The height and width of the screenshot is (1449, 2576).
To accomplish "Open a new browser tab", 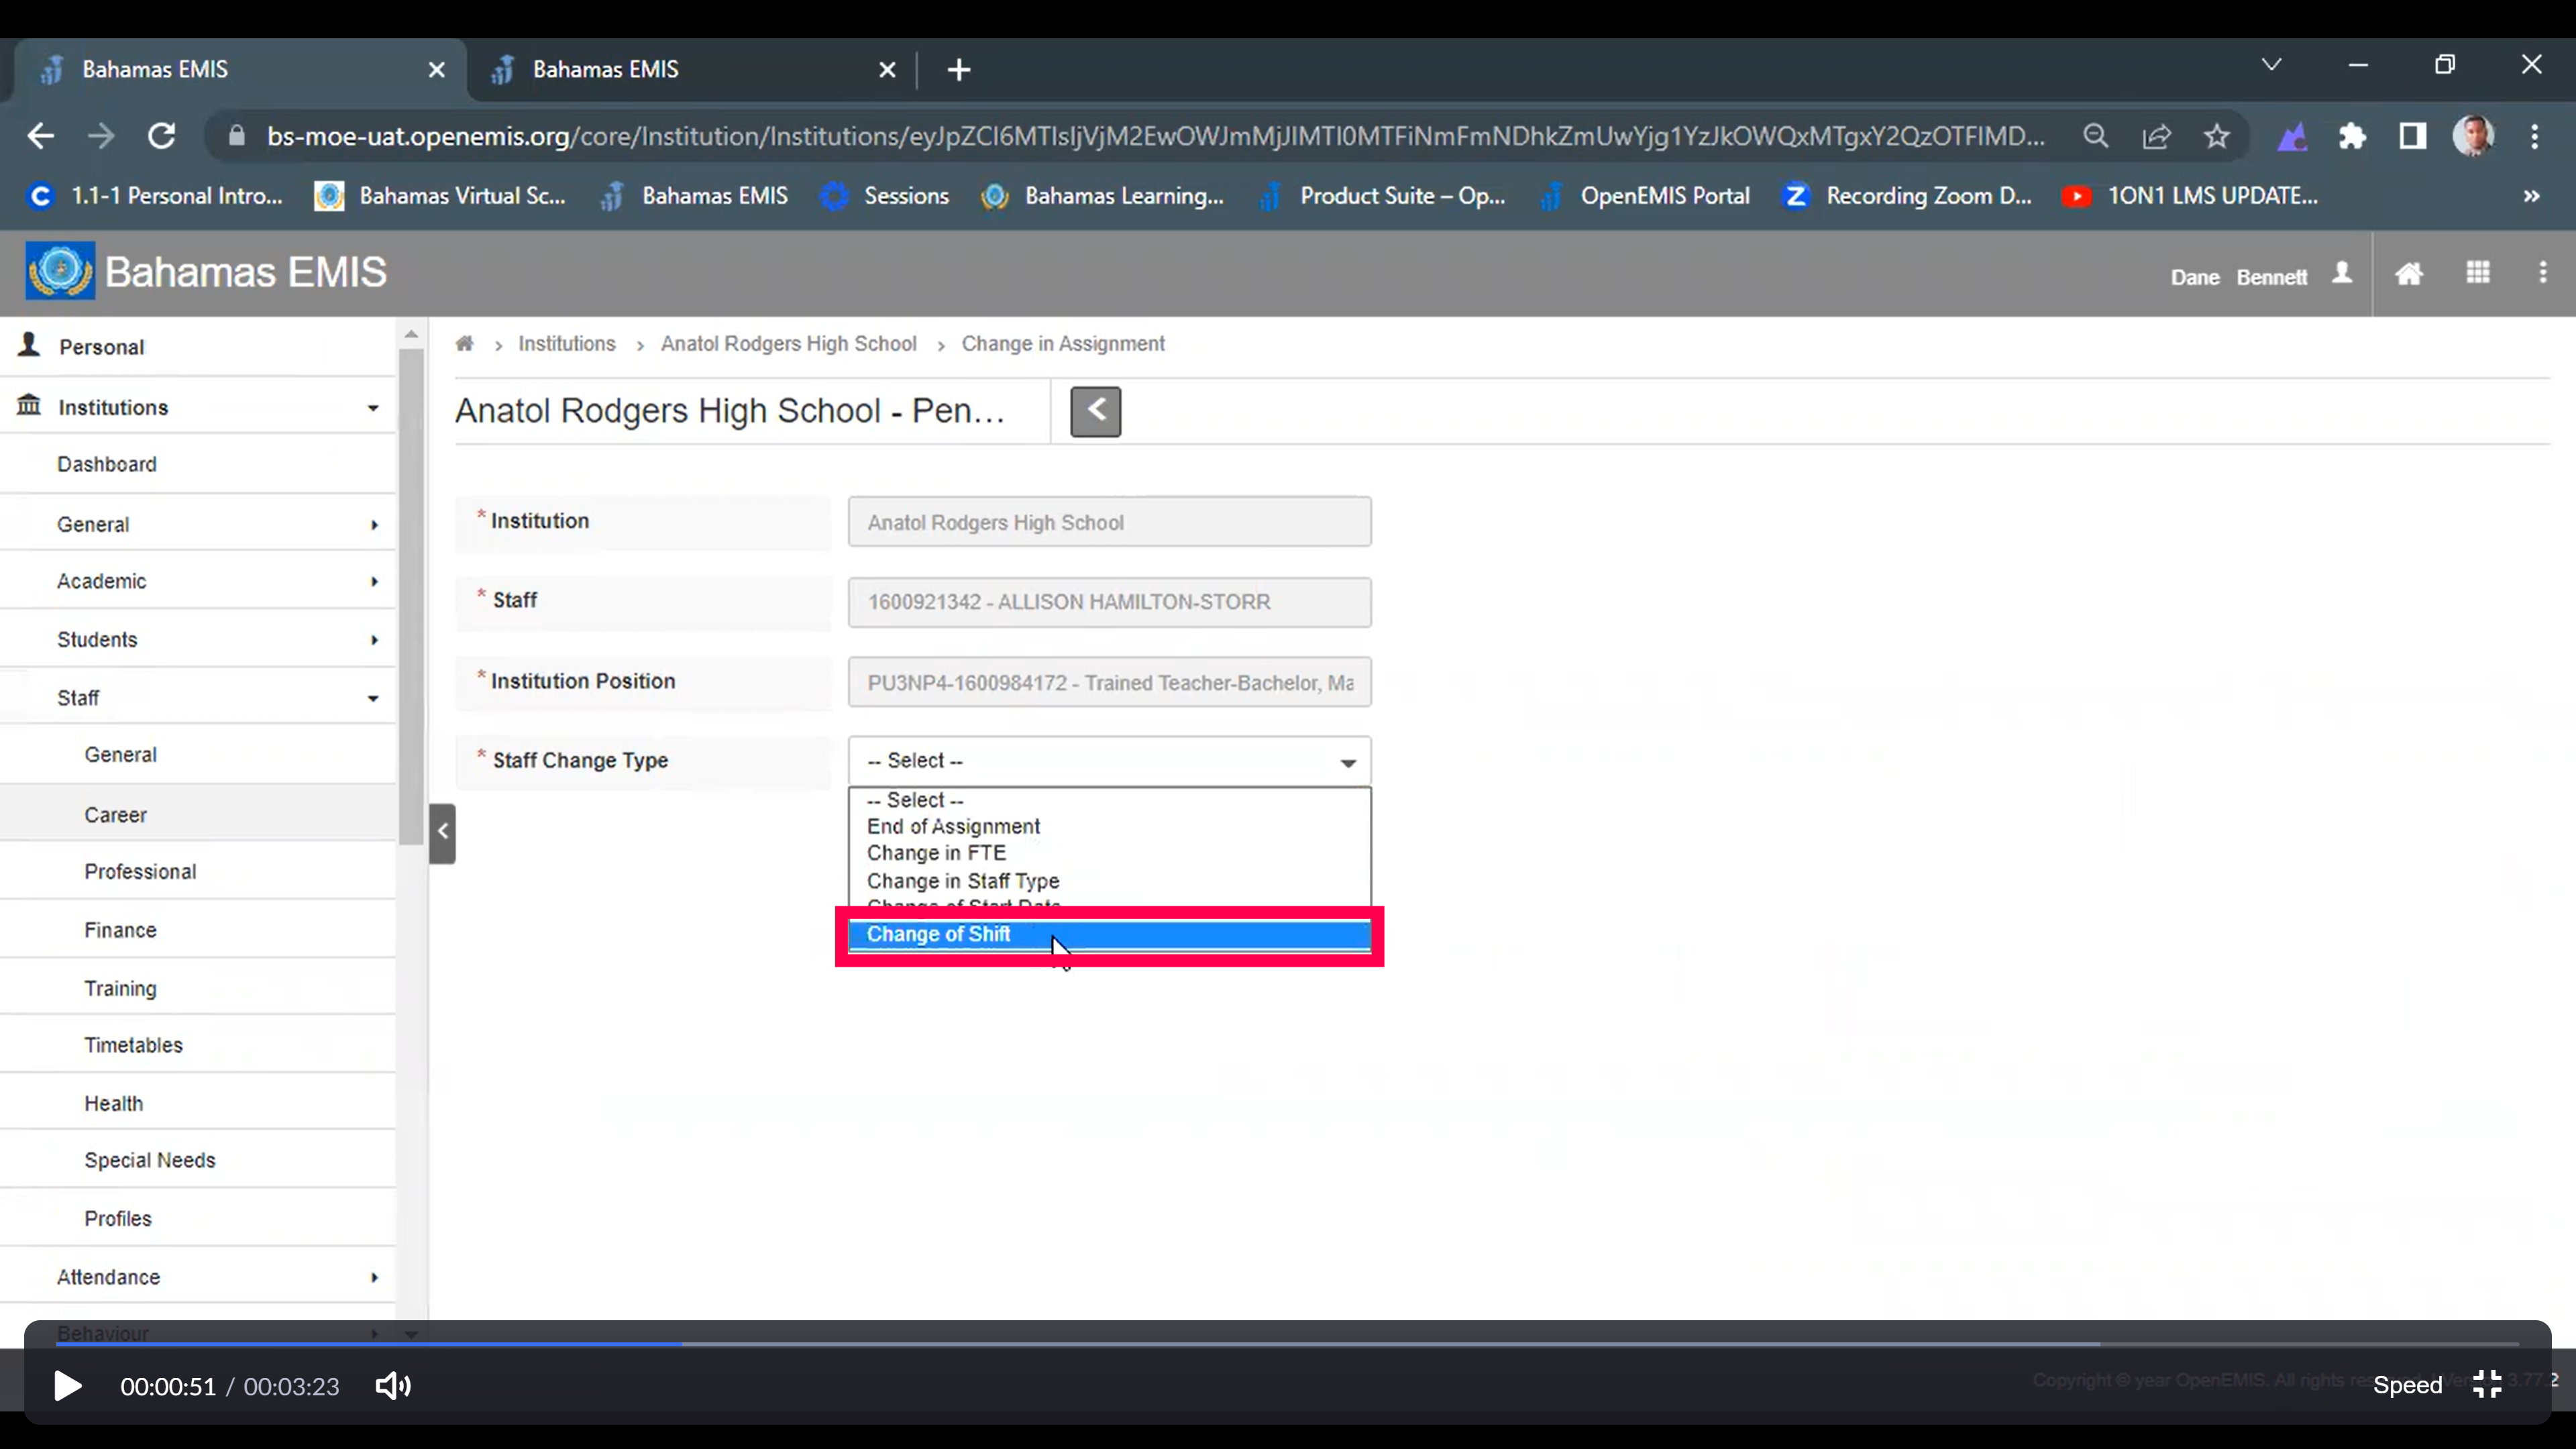I will [x=959, y=70].
